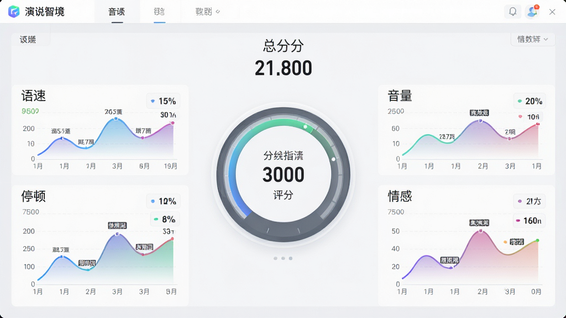This screenshot has height=318, width=566.
Task: Click the white handle on the gauge's green arc
Action: click(305, 126)
